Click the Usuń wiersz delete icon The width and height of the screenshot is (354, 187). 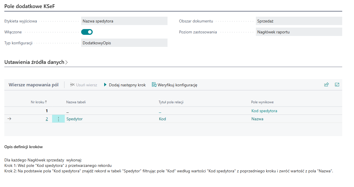pos(72,85)
